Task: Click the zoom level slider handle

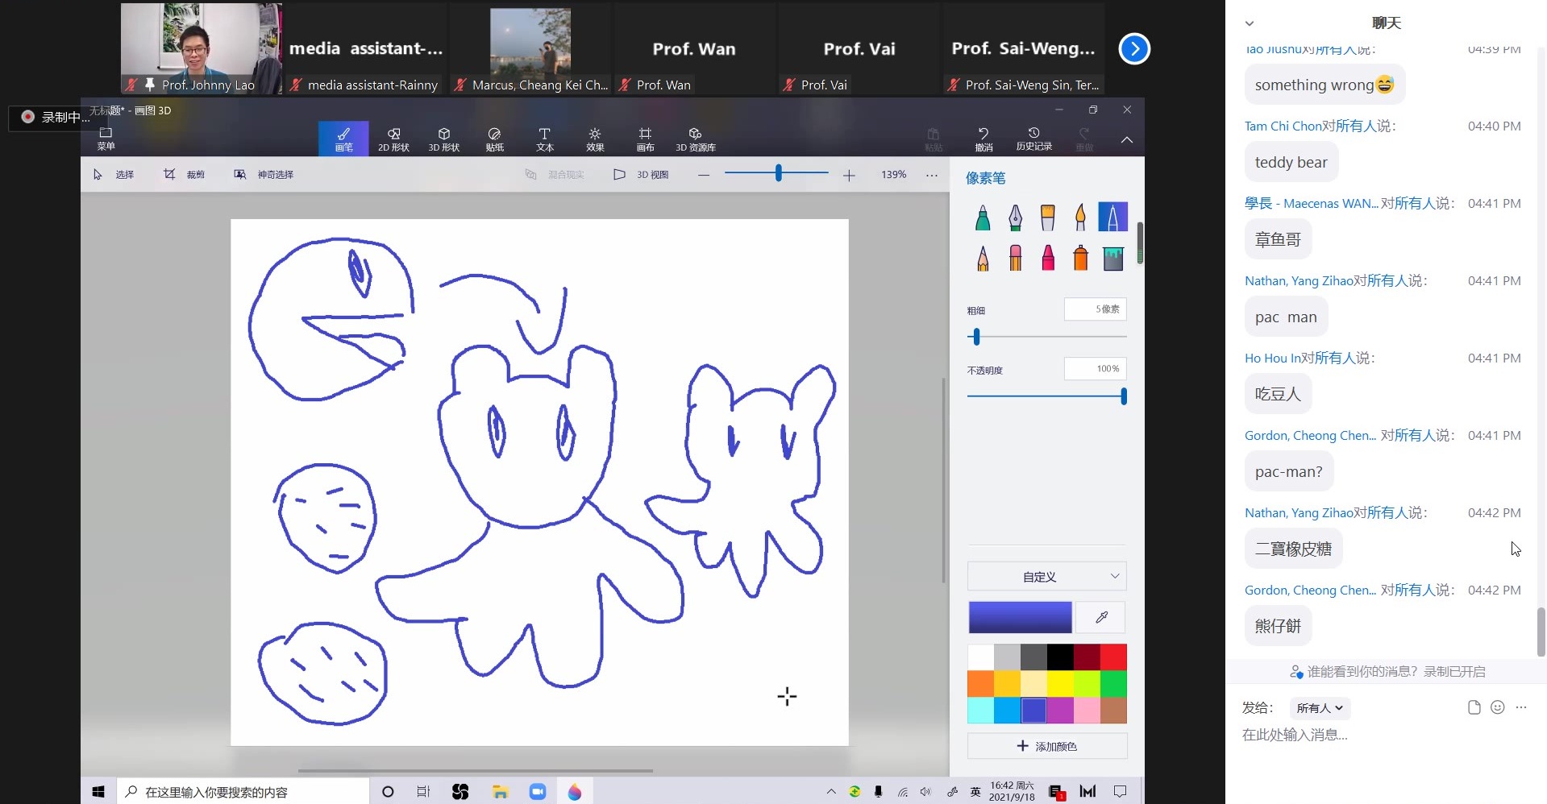Action: (x=778, y=172)
